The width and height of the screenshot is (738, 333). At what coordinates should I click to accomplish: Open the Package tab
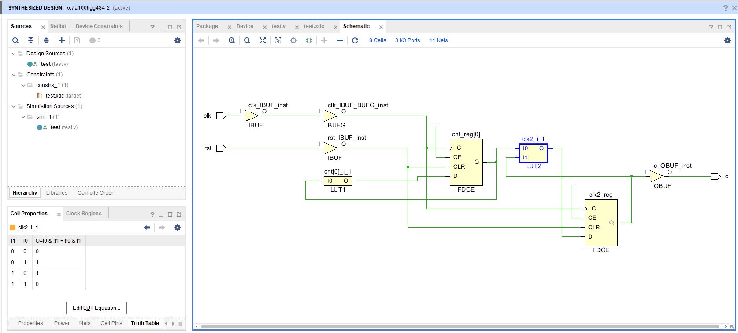pyautogui.click(x=207, y=26)
